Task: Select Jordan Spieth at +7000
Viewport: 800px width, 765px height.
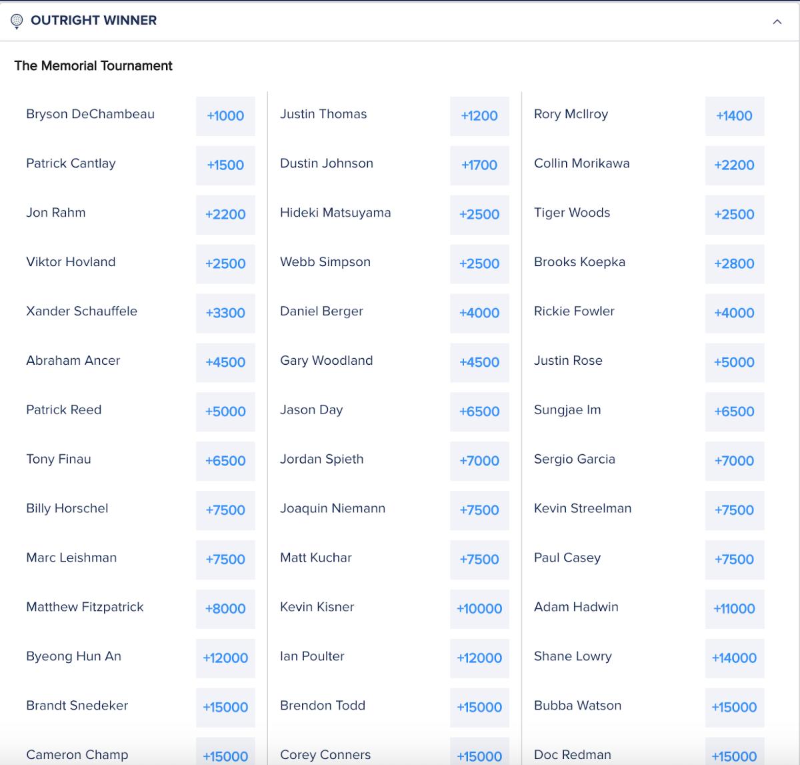Action: [x=479, y=461]
